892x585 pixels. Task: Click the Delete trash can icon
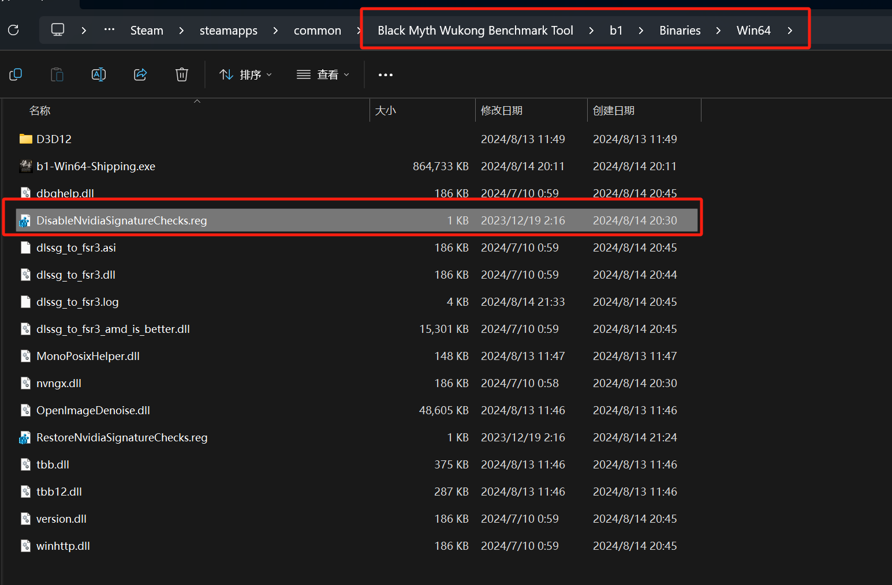click(x=182, y=74)
